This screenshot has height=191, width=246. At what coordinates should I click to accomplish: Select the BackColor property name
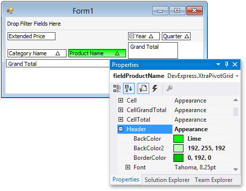147,139
